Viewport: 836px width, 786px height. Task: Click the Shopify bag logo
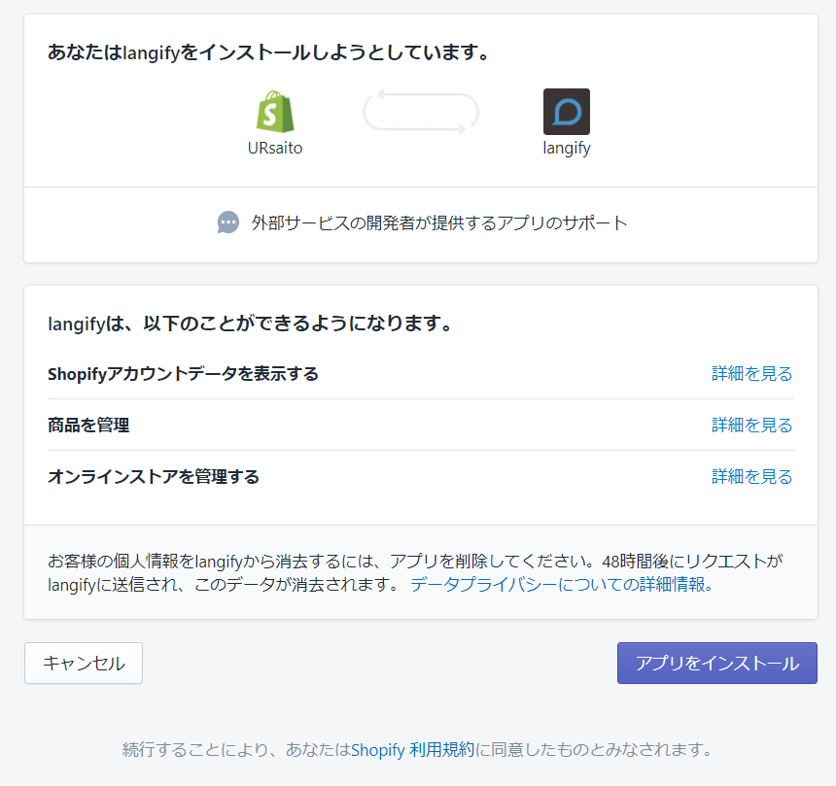coord(275,112)
